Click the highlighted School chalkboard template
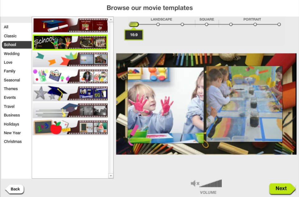This screenshot has width=299, height=197. coord(70,42)
